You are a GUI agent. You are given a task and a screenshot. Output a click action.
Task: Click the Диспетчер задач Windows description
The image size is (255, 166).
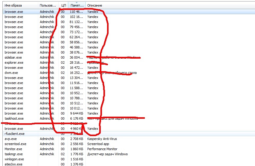(x=107, y=154)
